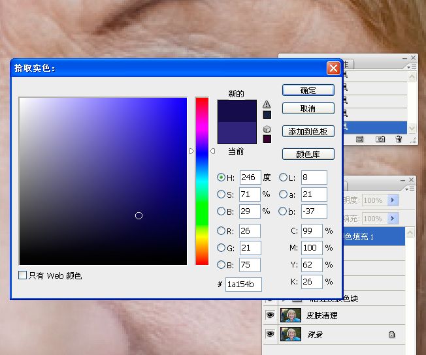Click the hex field showing 1a154b
The height and width of the screenshot is (355, 426).
click(244, 285)
